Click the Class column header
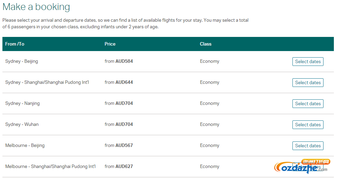Screen dimensions: 338x178 point(205,44)
